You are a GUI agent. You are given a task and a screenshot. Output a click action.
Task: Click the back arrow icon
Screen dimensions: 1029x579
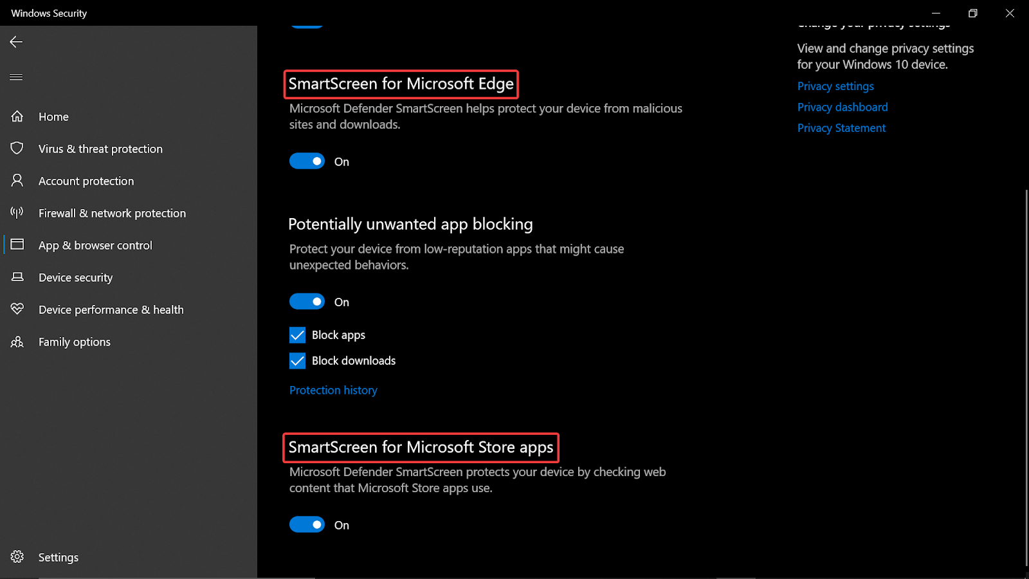click(x=16, y=42)
